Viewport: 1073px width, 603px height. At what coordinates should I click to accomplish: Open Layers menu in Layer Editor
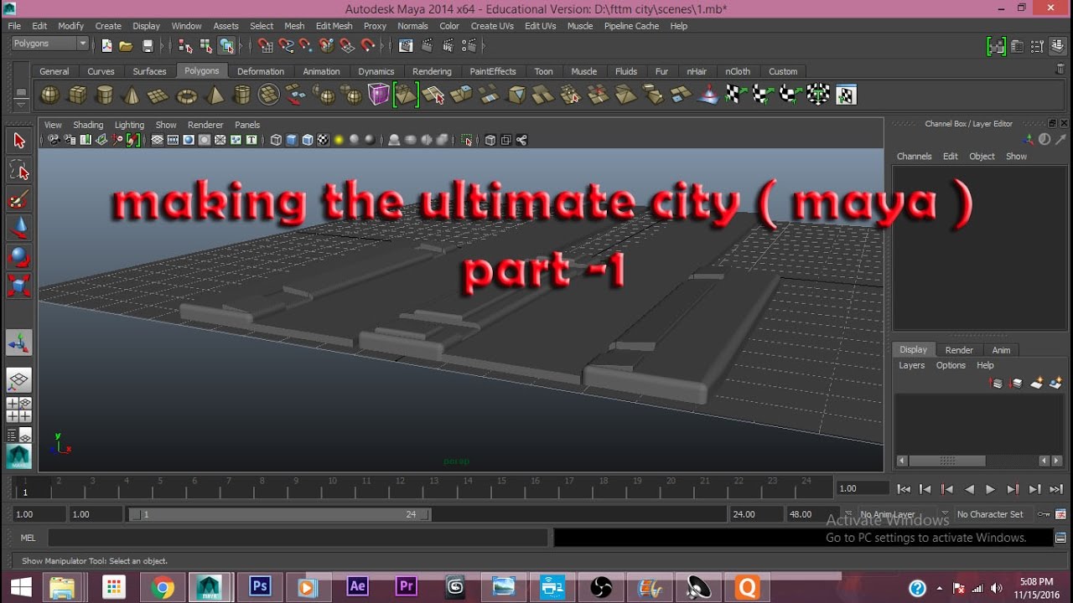click(912, 365)
